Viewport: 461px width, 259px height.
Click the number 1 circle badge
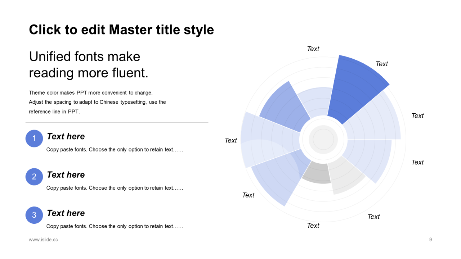click(34, 138)
